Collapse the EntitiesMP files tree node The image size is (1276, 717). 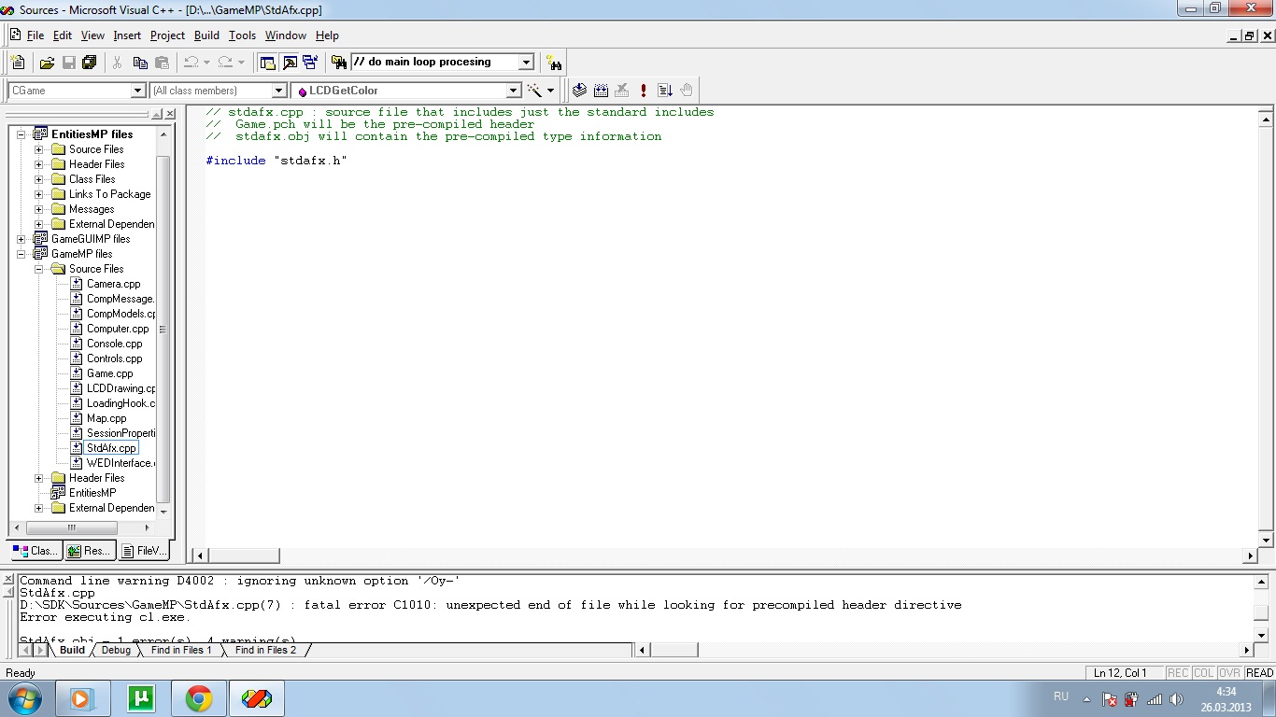coord(21,134)
